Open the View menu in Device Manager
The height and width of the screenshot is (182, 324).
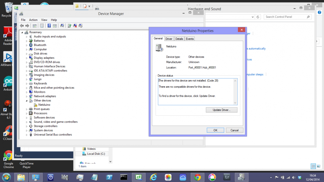pyautogui.click(x=44, y=20)
